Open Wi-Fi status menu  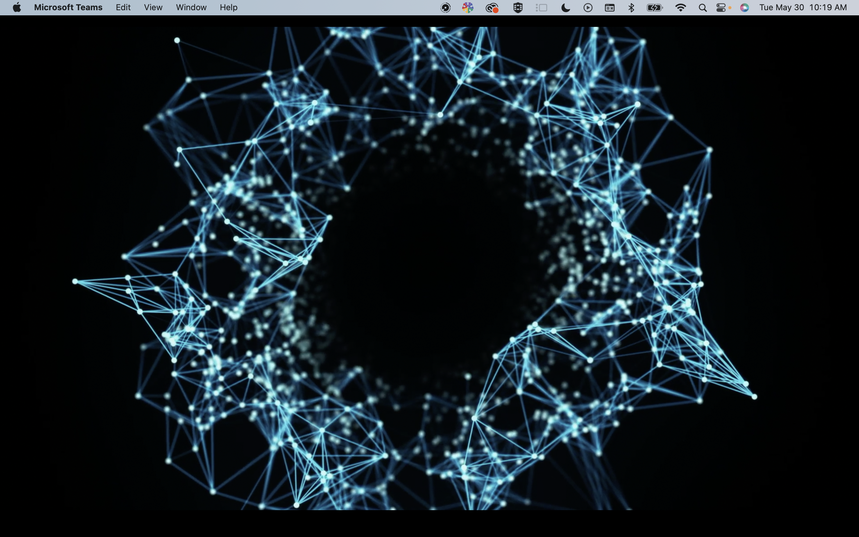point(680,7)
